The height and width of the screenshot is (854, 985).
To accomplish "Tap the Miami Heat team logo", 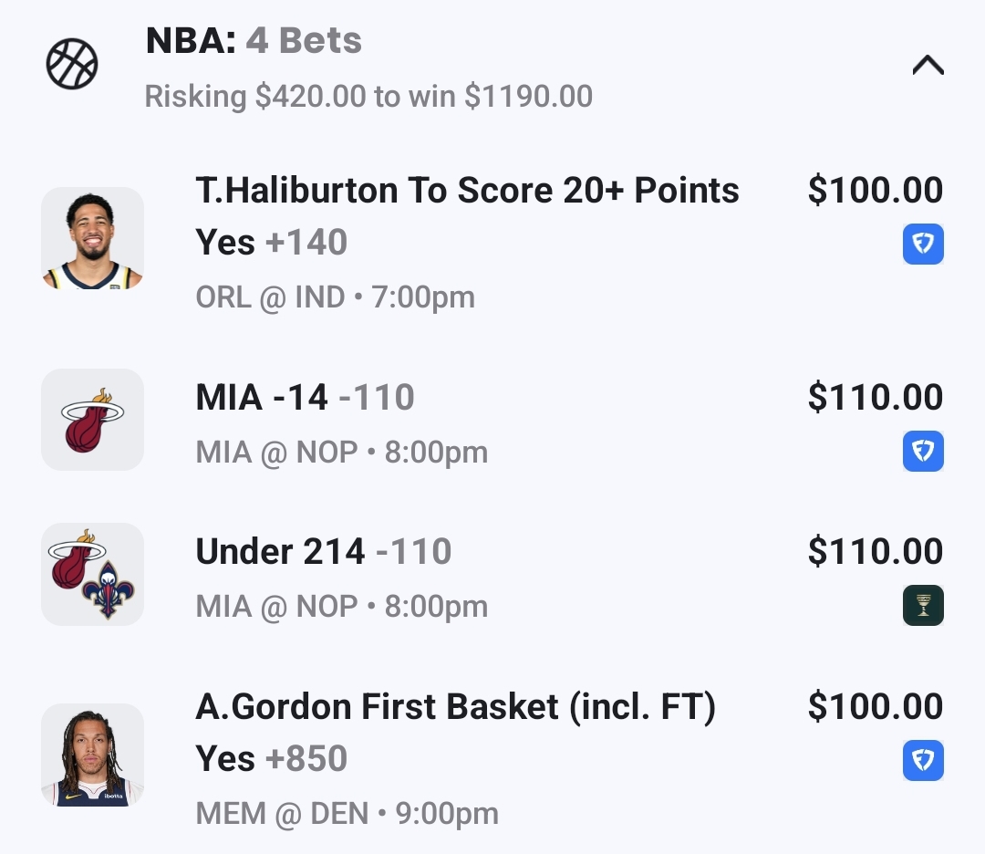I will pyautogui.click(x=92, y=420).
